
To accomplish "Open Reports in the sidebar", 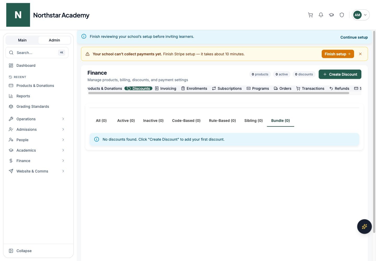I will 37,96.
